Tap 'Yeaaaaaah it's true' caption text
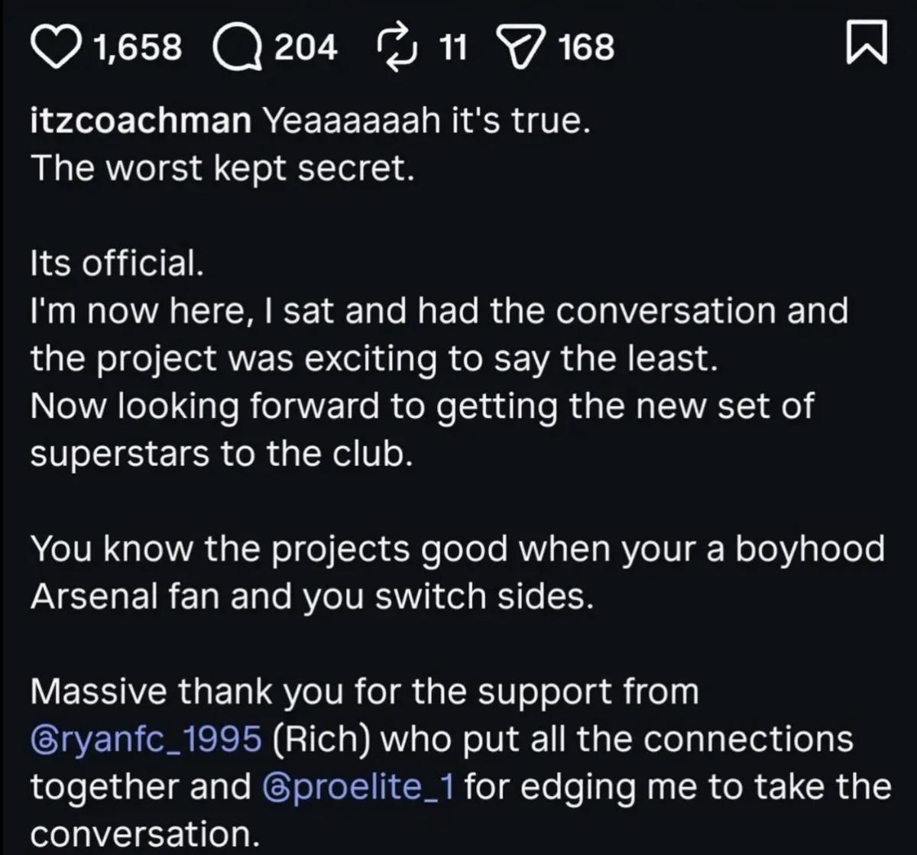The image size is (917, 855). pos(426,122)
